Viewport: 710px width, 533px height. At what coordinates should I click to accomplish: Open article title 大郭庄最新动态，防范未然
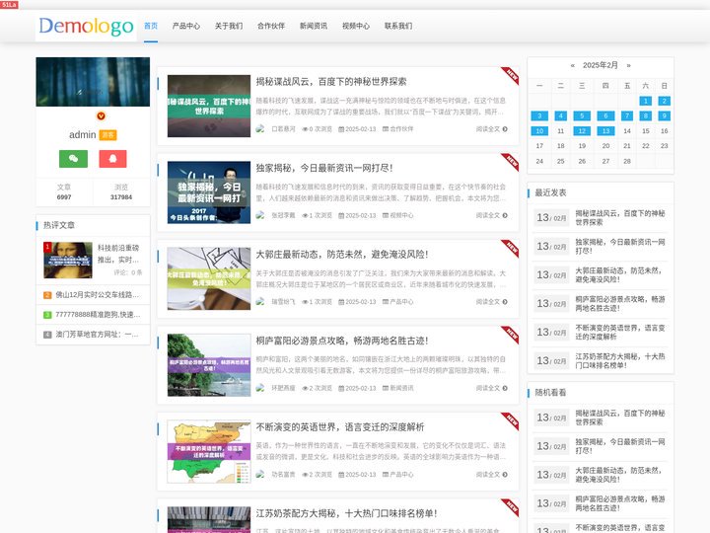tap(342, 255)
